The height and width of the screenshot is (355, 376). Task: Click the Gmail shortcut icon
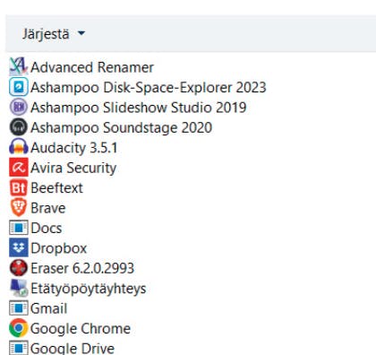[x=19, y=307]
